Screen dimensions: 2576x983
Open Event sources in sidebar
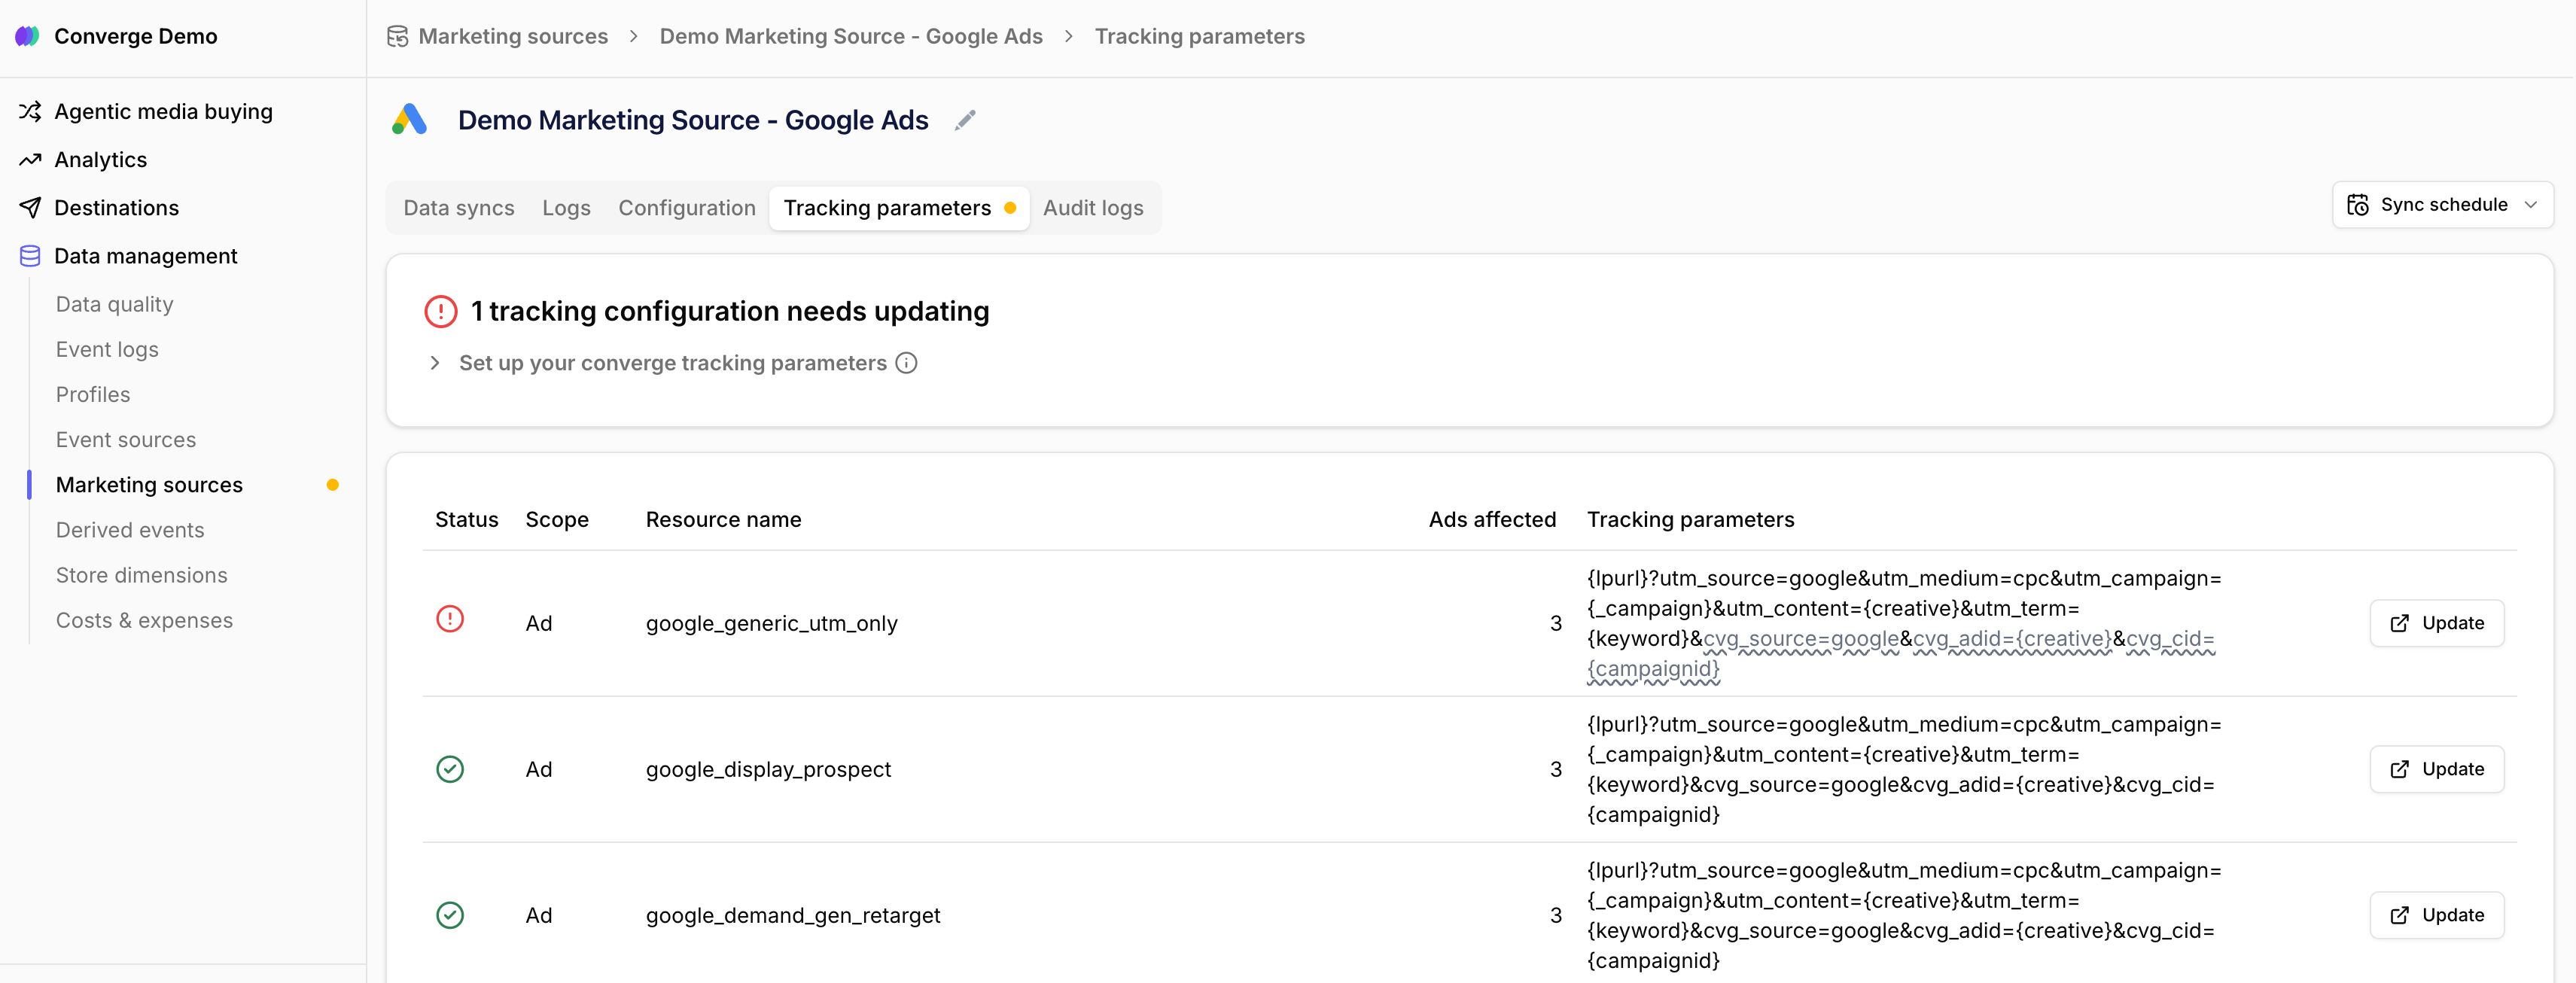pyautogui.click(x=126, y=440)
